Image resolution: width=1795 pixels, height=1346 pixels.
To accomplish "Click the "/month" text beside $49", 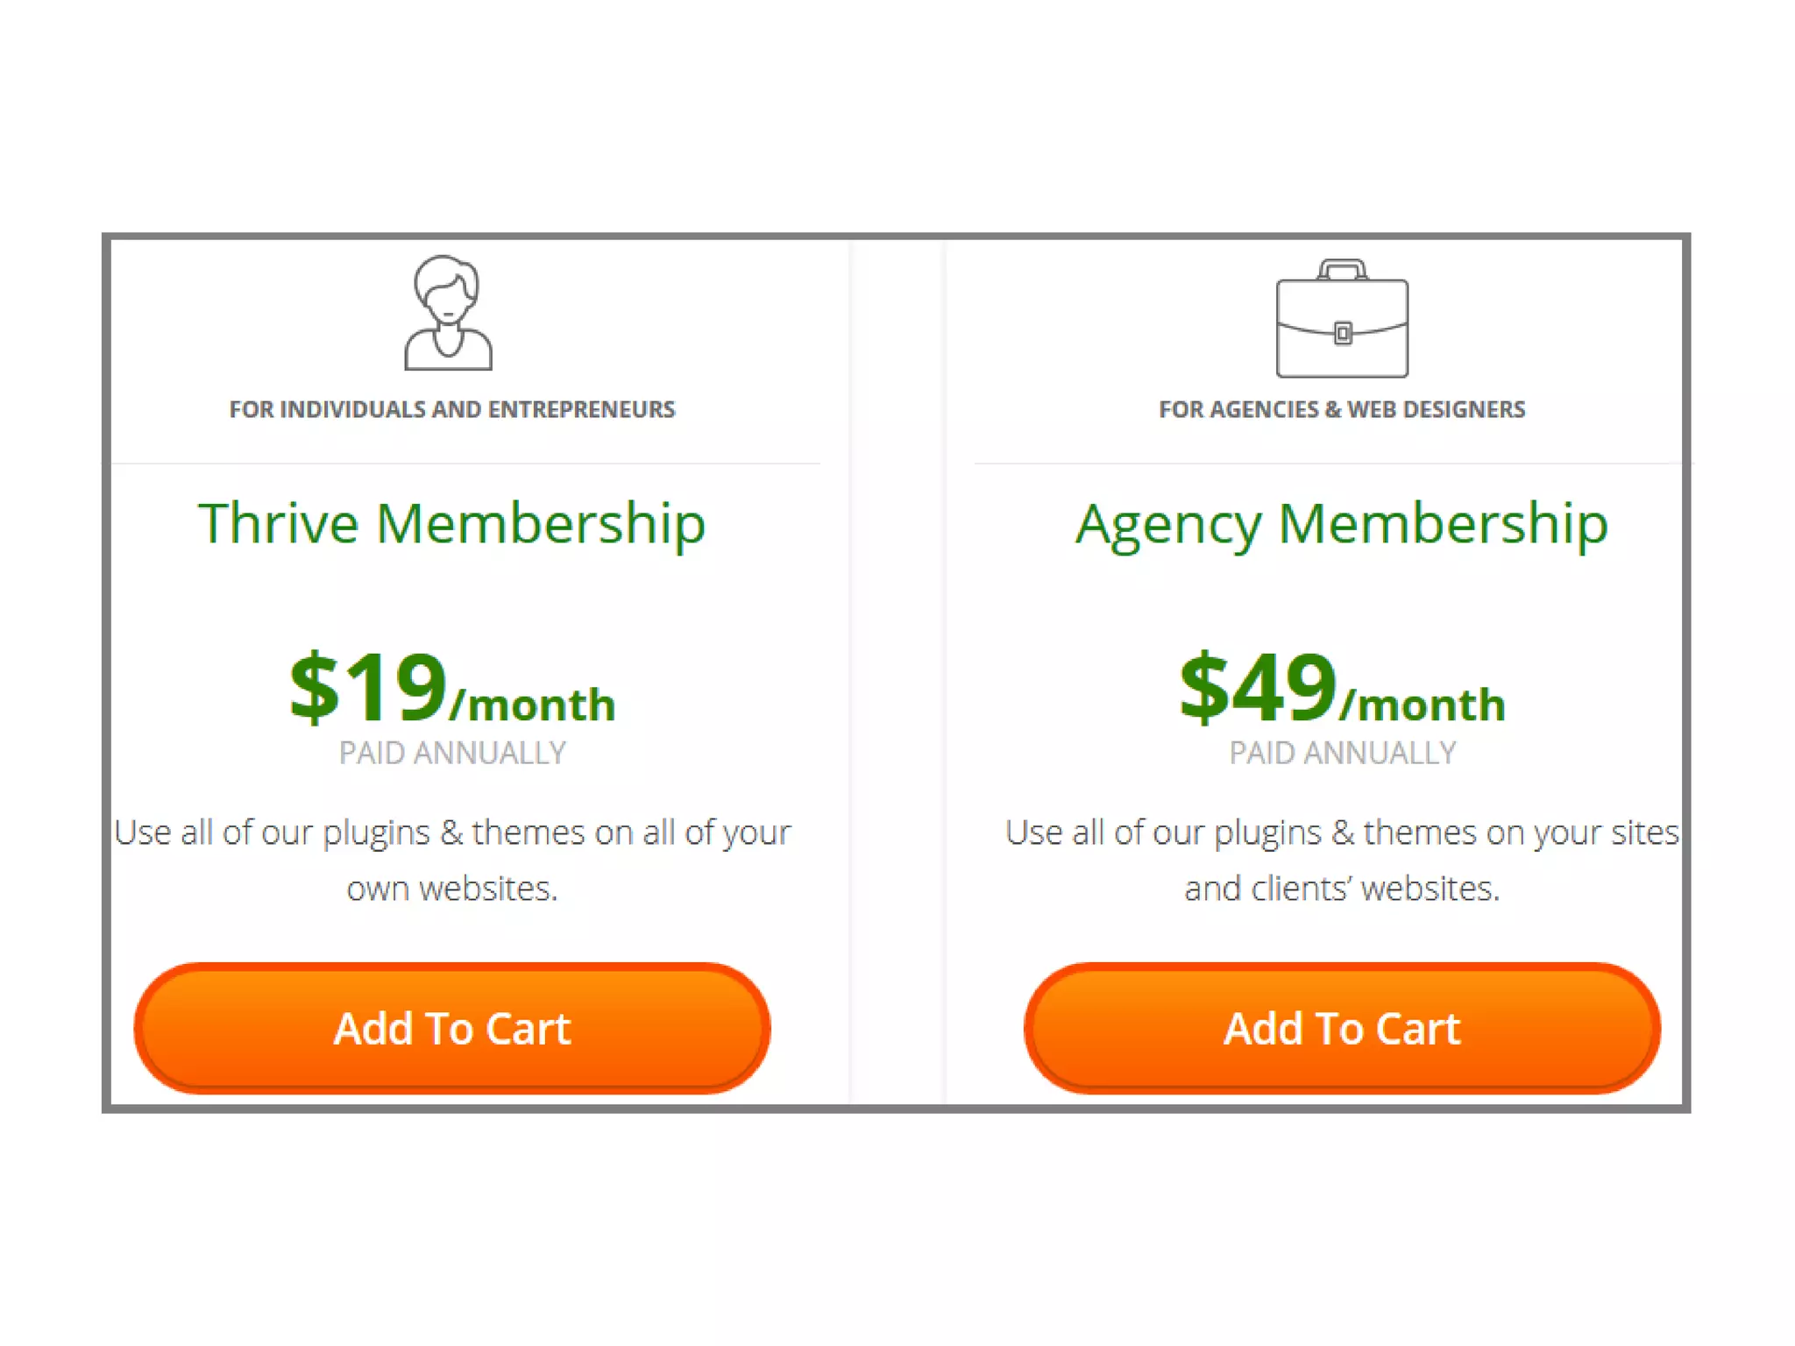I will (x=1423, y=705).
